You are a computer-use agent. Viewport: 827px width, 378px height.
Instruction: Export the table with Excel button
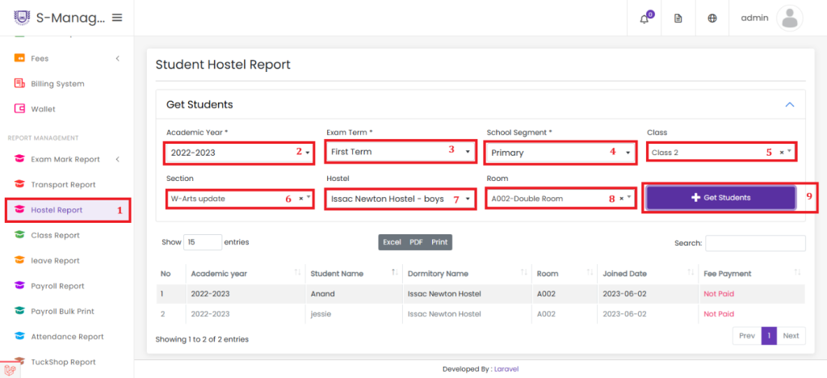point(392,242)
